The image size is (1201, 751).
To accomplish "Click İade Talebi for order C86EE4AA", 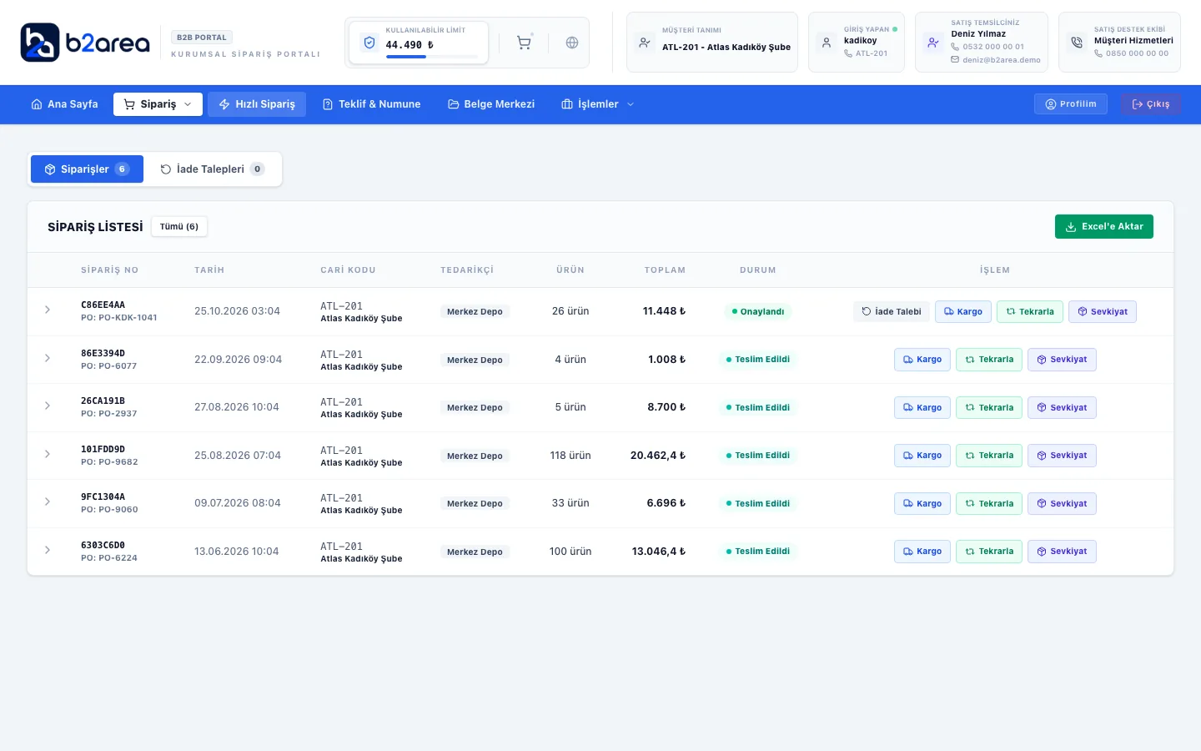I will point(892,312).
